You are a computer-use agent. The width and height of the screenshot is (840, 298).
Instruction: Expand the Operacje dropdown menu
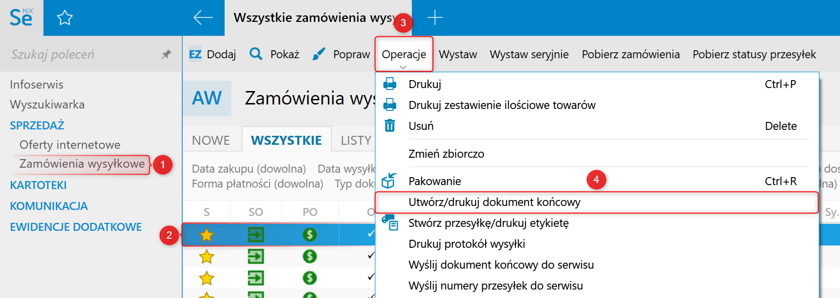coord(404,54)
